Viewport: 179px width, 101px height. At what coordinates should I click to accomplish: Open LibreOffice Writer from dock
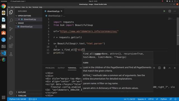pos(4,20)
